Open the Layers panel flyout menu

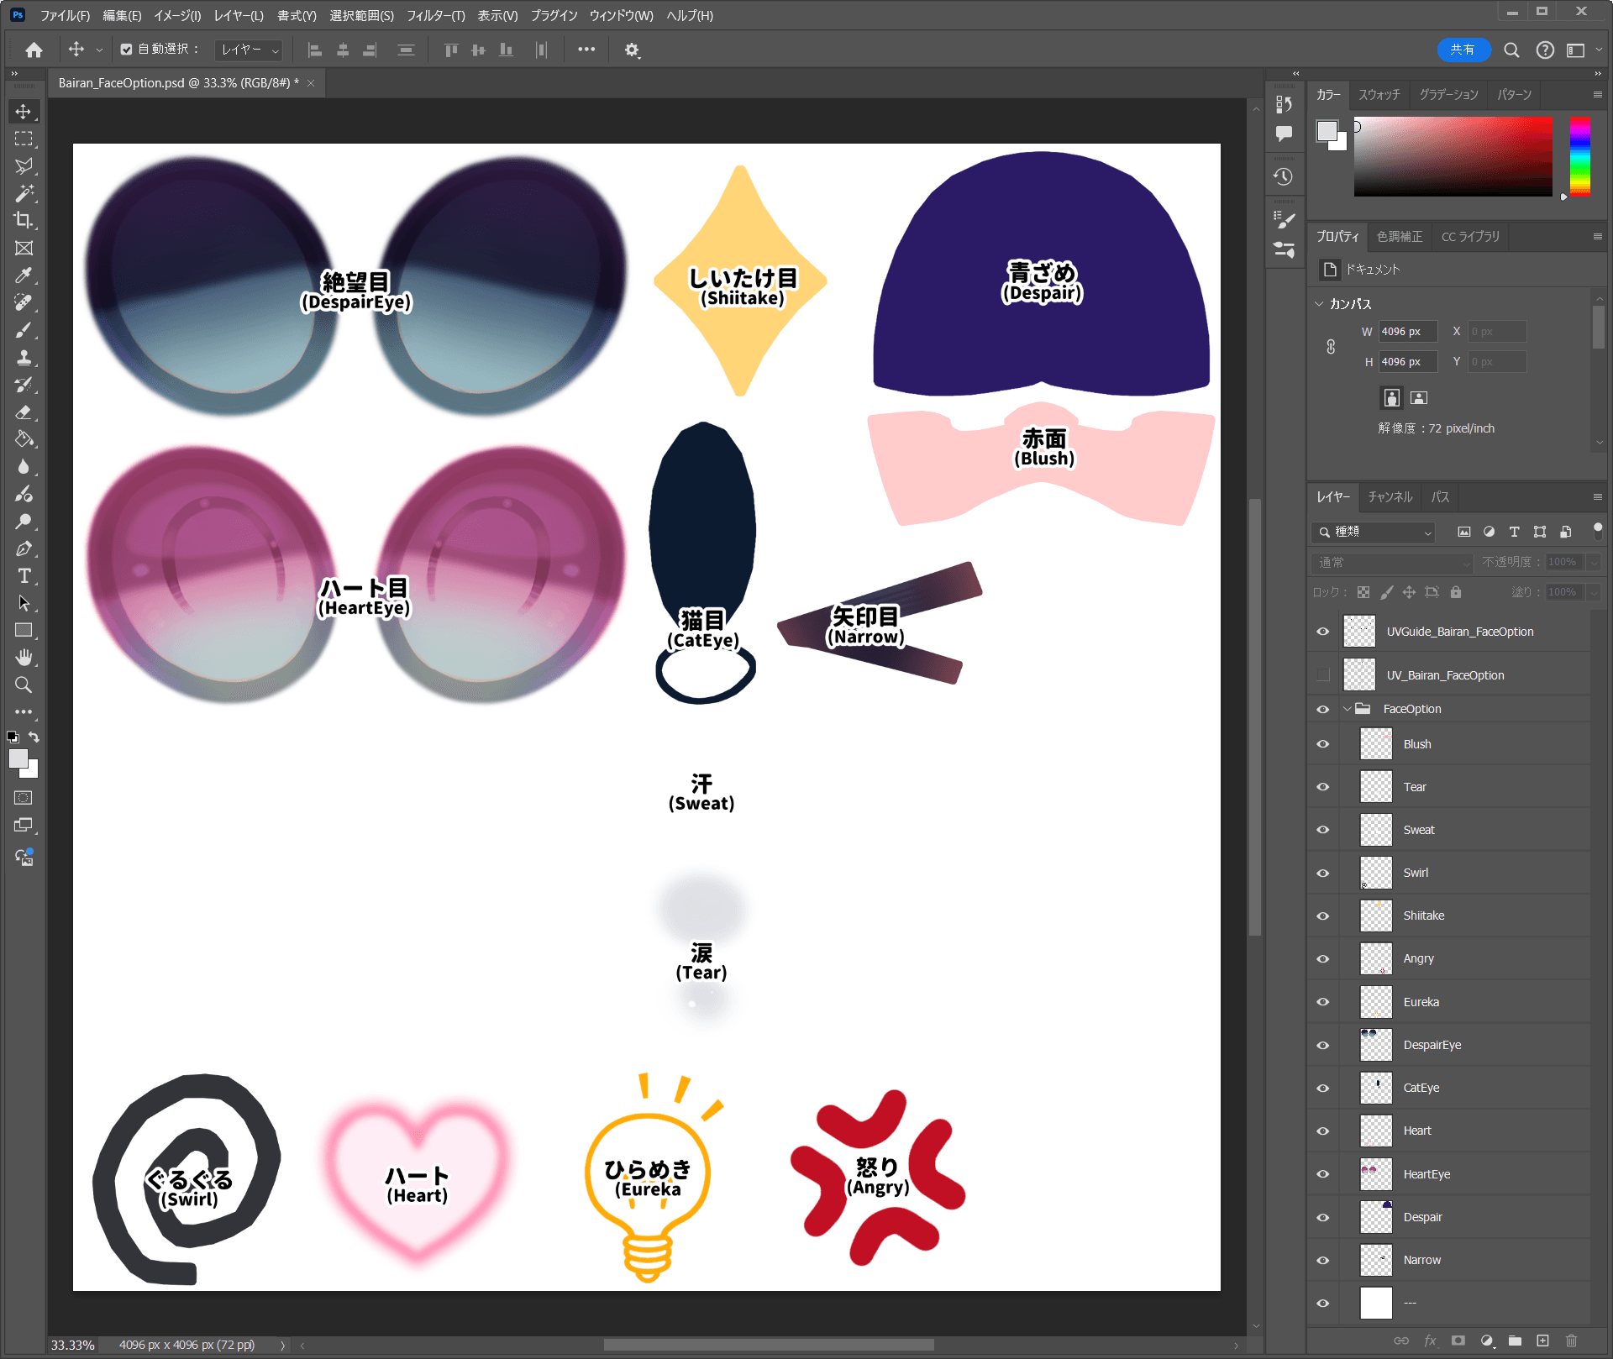click(x=1597, y=497)
